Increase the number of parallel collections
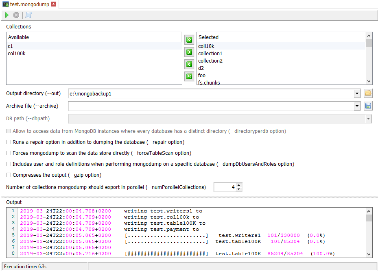The width and height of the screenshot is (378, 271). pyautogui.click(x=239, y=185)
